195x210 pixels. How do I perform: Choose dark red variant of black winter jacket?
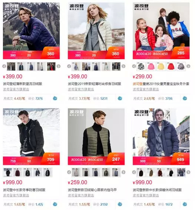[17, 172]
